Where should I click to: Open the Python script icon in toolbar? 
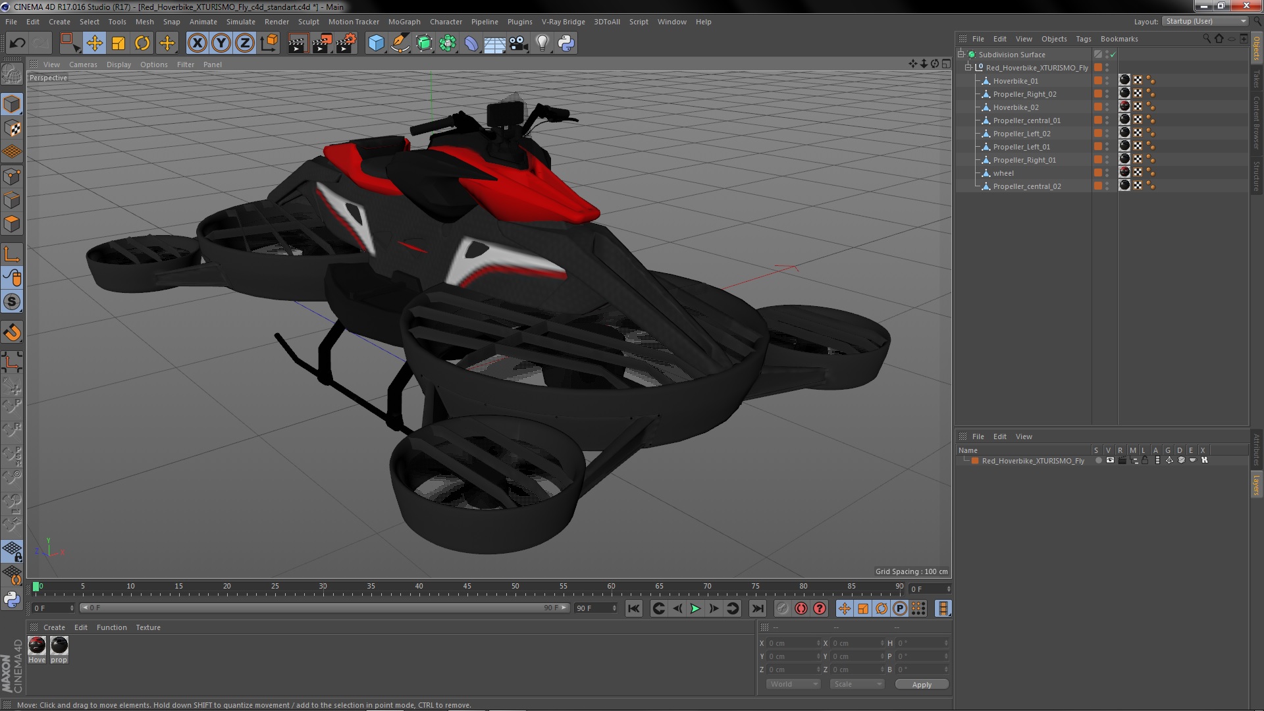point(566,43)
